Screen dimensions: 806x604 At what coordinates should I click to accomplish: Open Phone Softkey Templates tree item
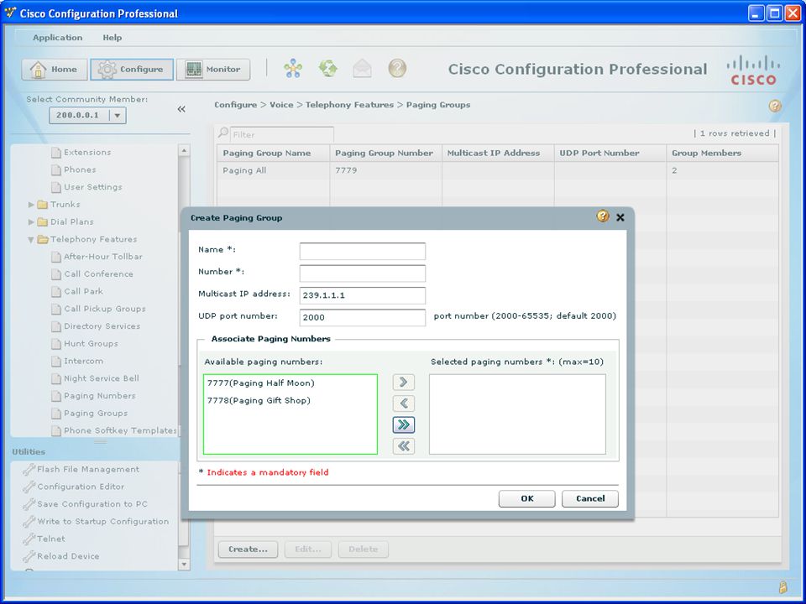(114, 431)
